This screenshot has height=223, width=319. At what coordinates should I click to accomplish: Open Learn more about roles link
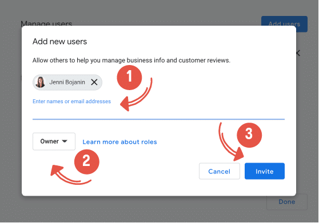(119, 142)
